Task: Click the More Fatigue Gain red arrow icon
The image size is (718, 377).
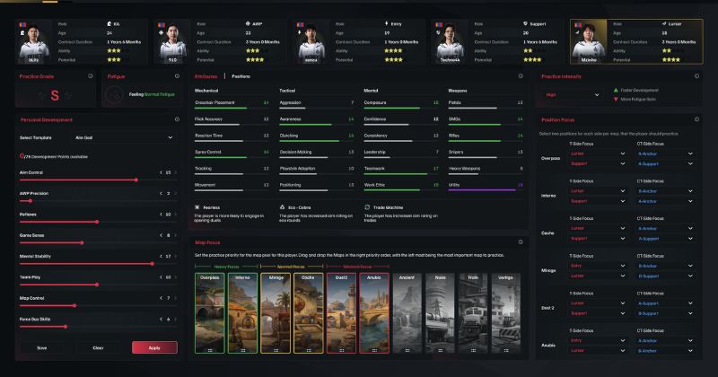Action: tap(616, 99)
